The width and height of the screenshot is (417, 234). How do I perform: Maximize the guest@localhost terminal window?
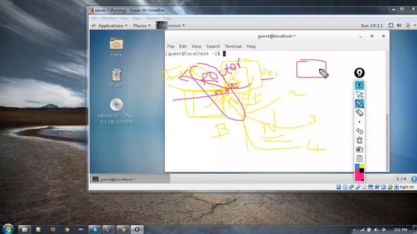[x=372, y=36]
